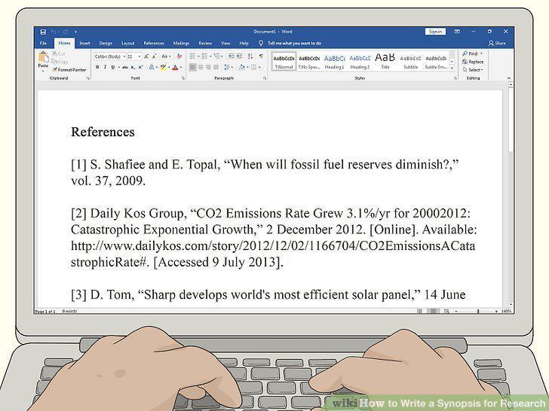Viewport: 549px width, 411px height.
Task: Open the References ribbon tab
Action: (154, 44)
